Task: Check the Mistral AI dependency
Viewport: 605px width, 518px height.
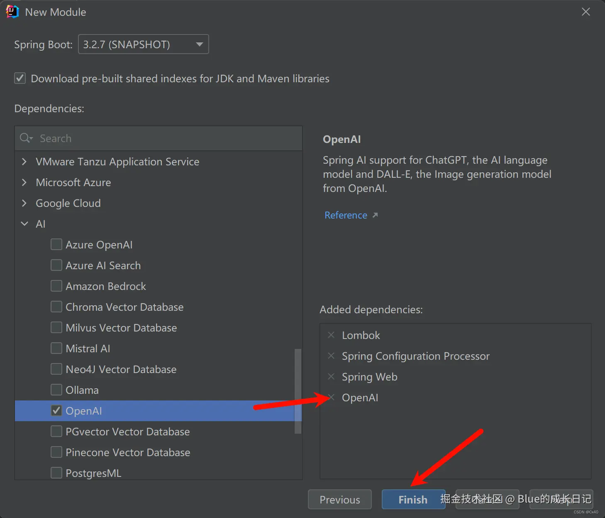Action: click(x=56, y=349)
